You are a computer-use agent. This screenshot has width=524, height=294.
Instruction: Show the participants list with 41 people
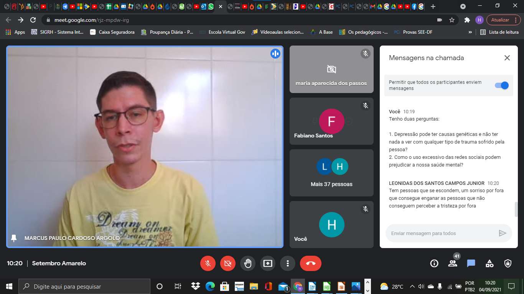(453, 263)
